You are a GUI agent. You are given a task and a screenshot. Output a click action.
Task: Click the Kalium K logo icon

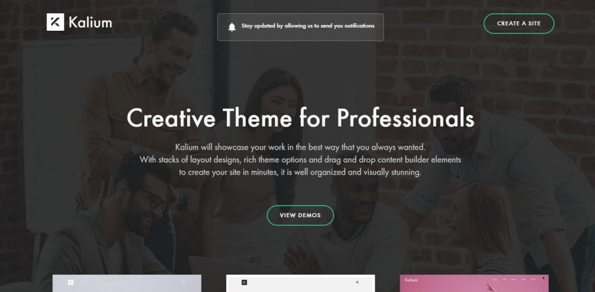(x=55, y=22)
